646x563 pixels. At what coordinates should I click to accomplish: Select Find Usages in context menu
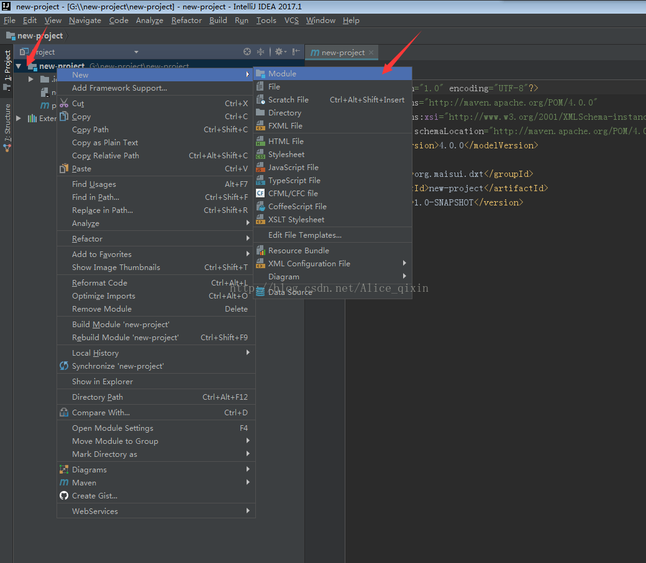(156, 184)
